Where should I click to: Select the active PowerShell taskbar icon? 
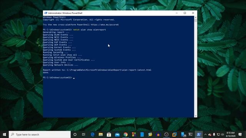199,135
